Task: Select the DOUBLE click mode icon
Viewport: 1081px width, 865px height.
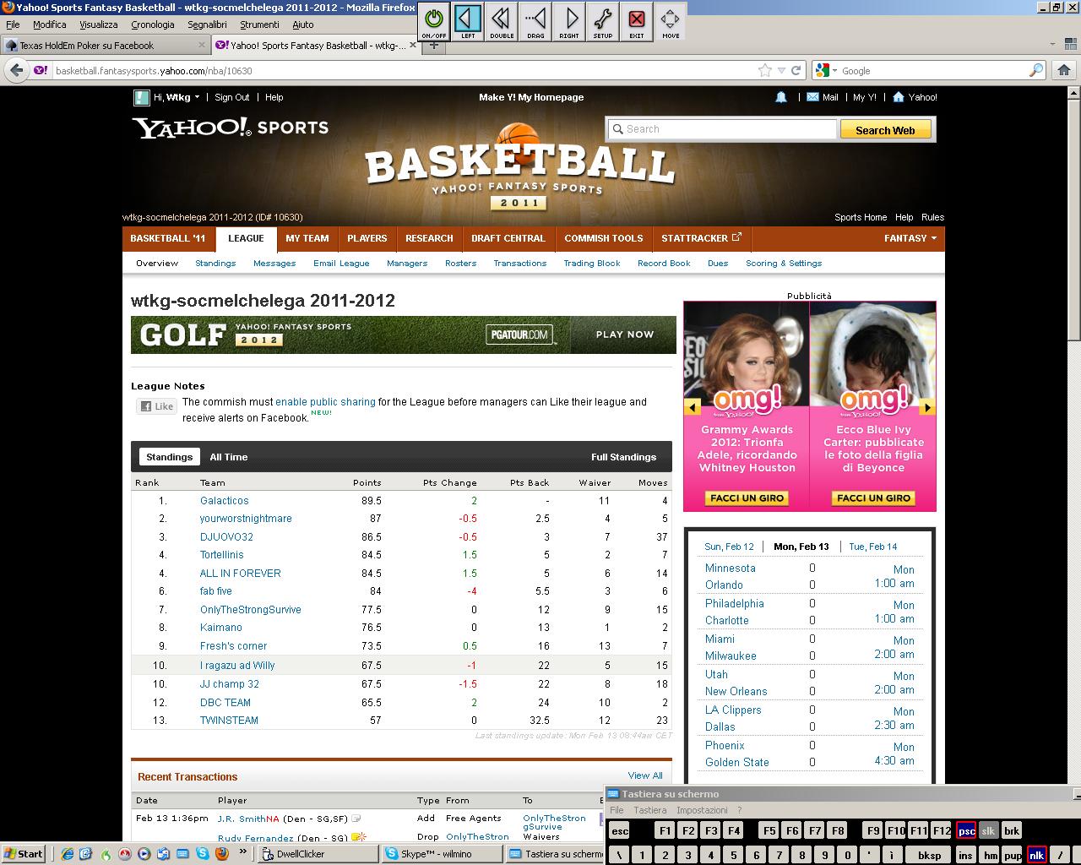Action: coord(502,19)
